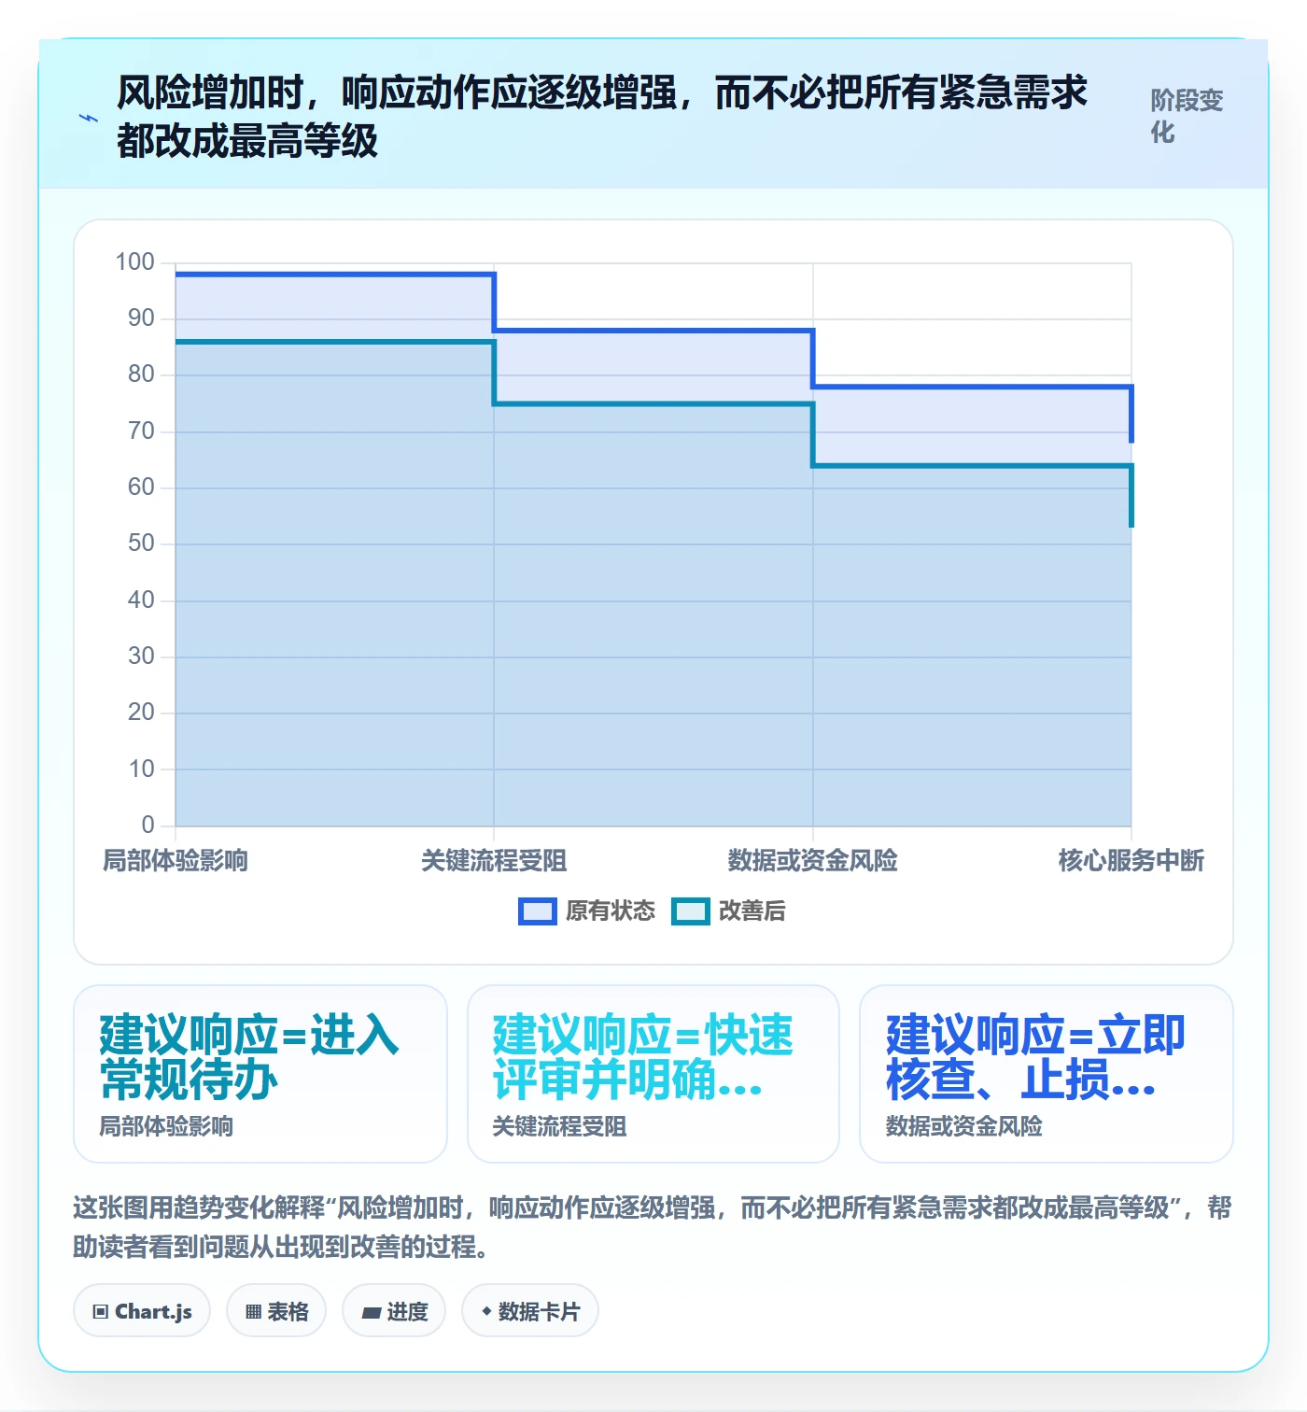Image resolution: width=1307 pixels, height=1412 pixels.
Task: Click the 20 y-axis value
Action: pos(141,713)
